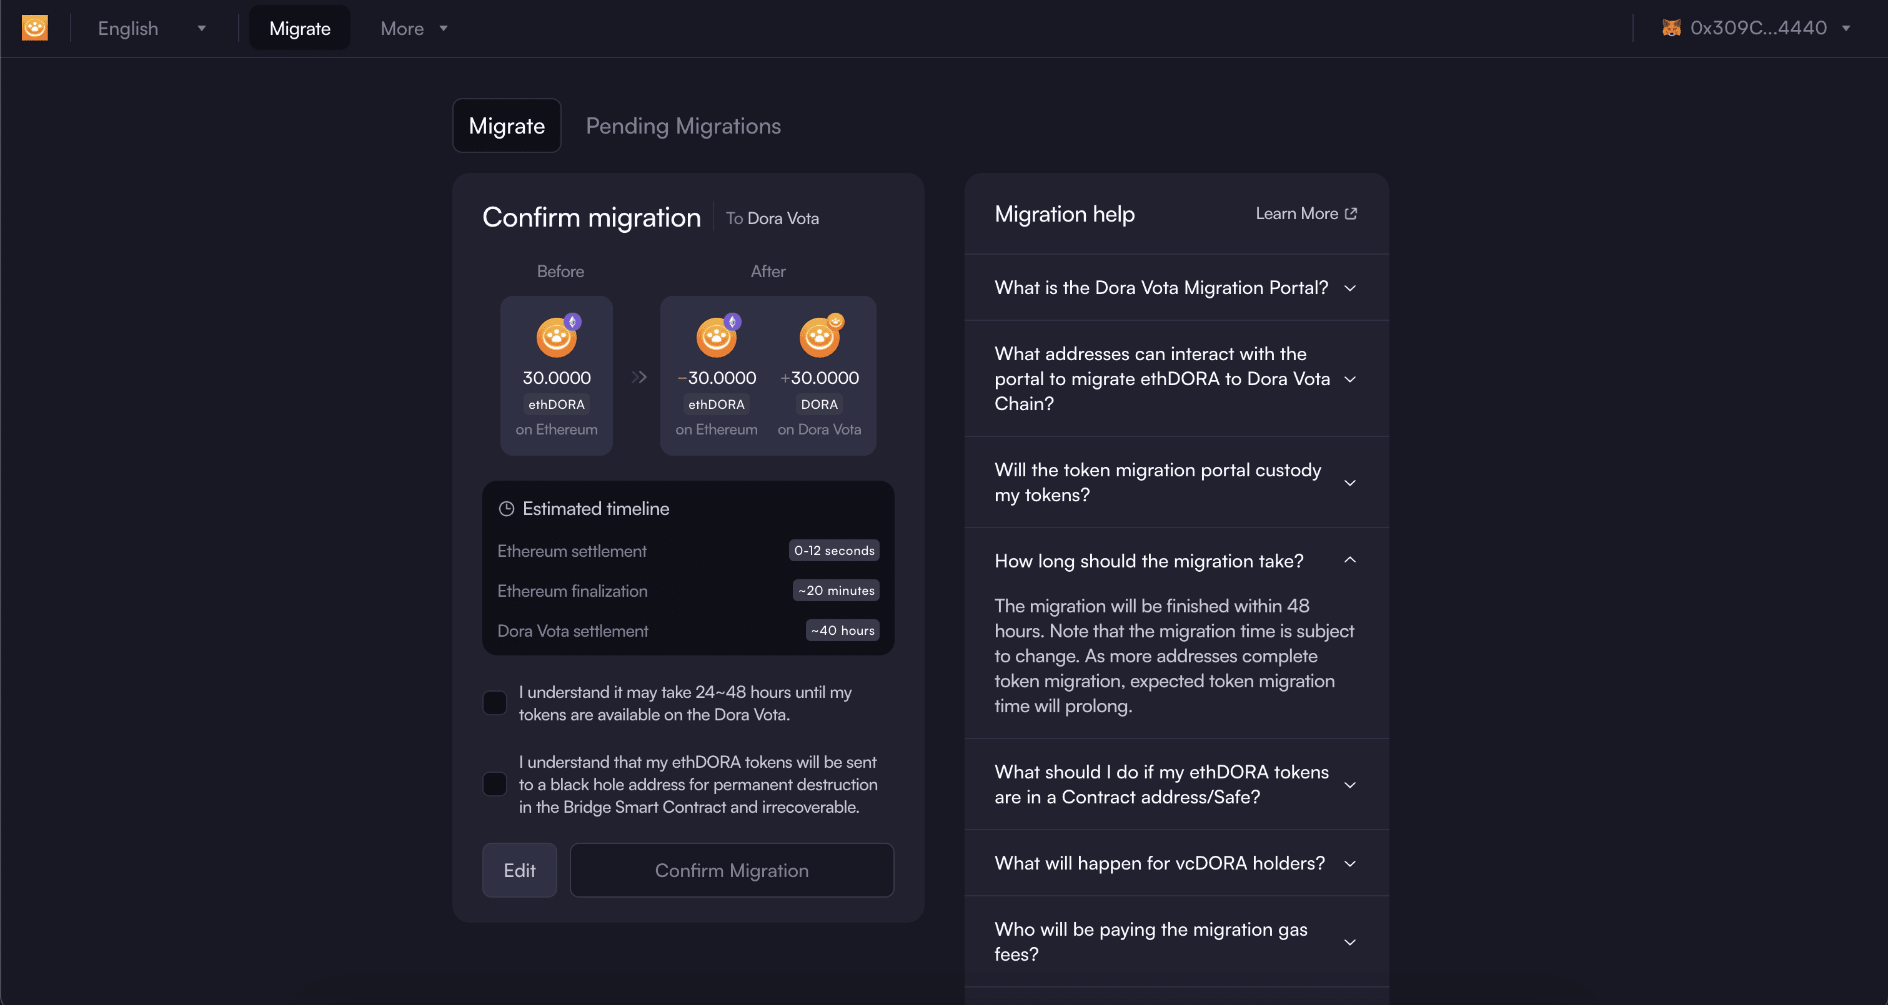Click the ethDORA token icon under Before
The width and height of the screenshot is (1888, 1005).
(x=557, y=337)
